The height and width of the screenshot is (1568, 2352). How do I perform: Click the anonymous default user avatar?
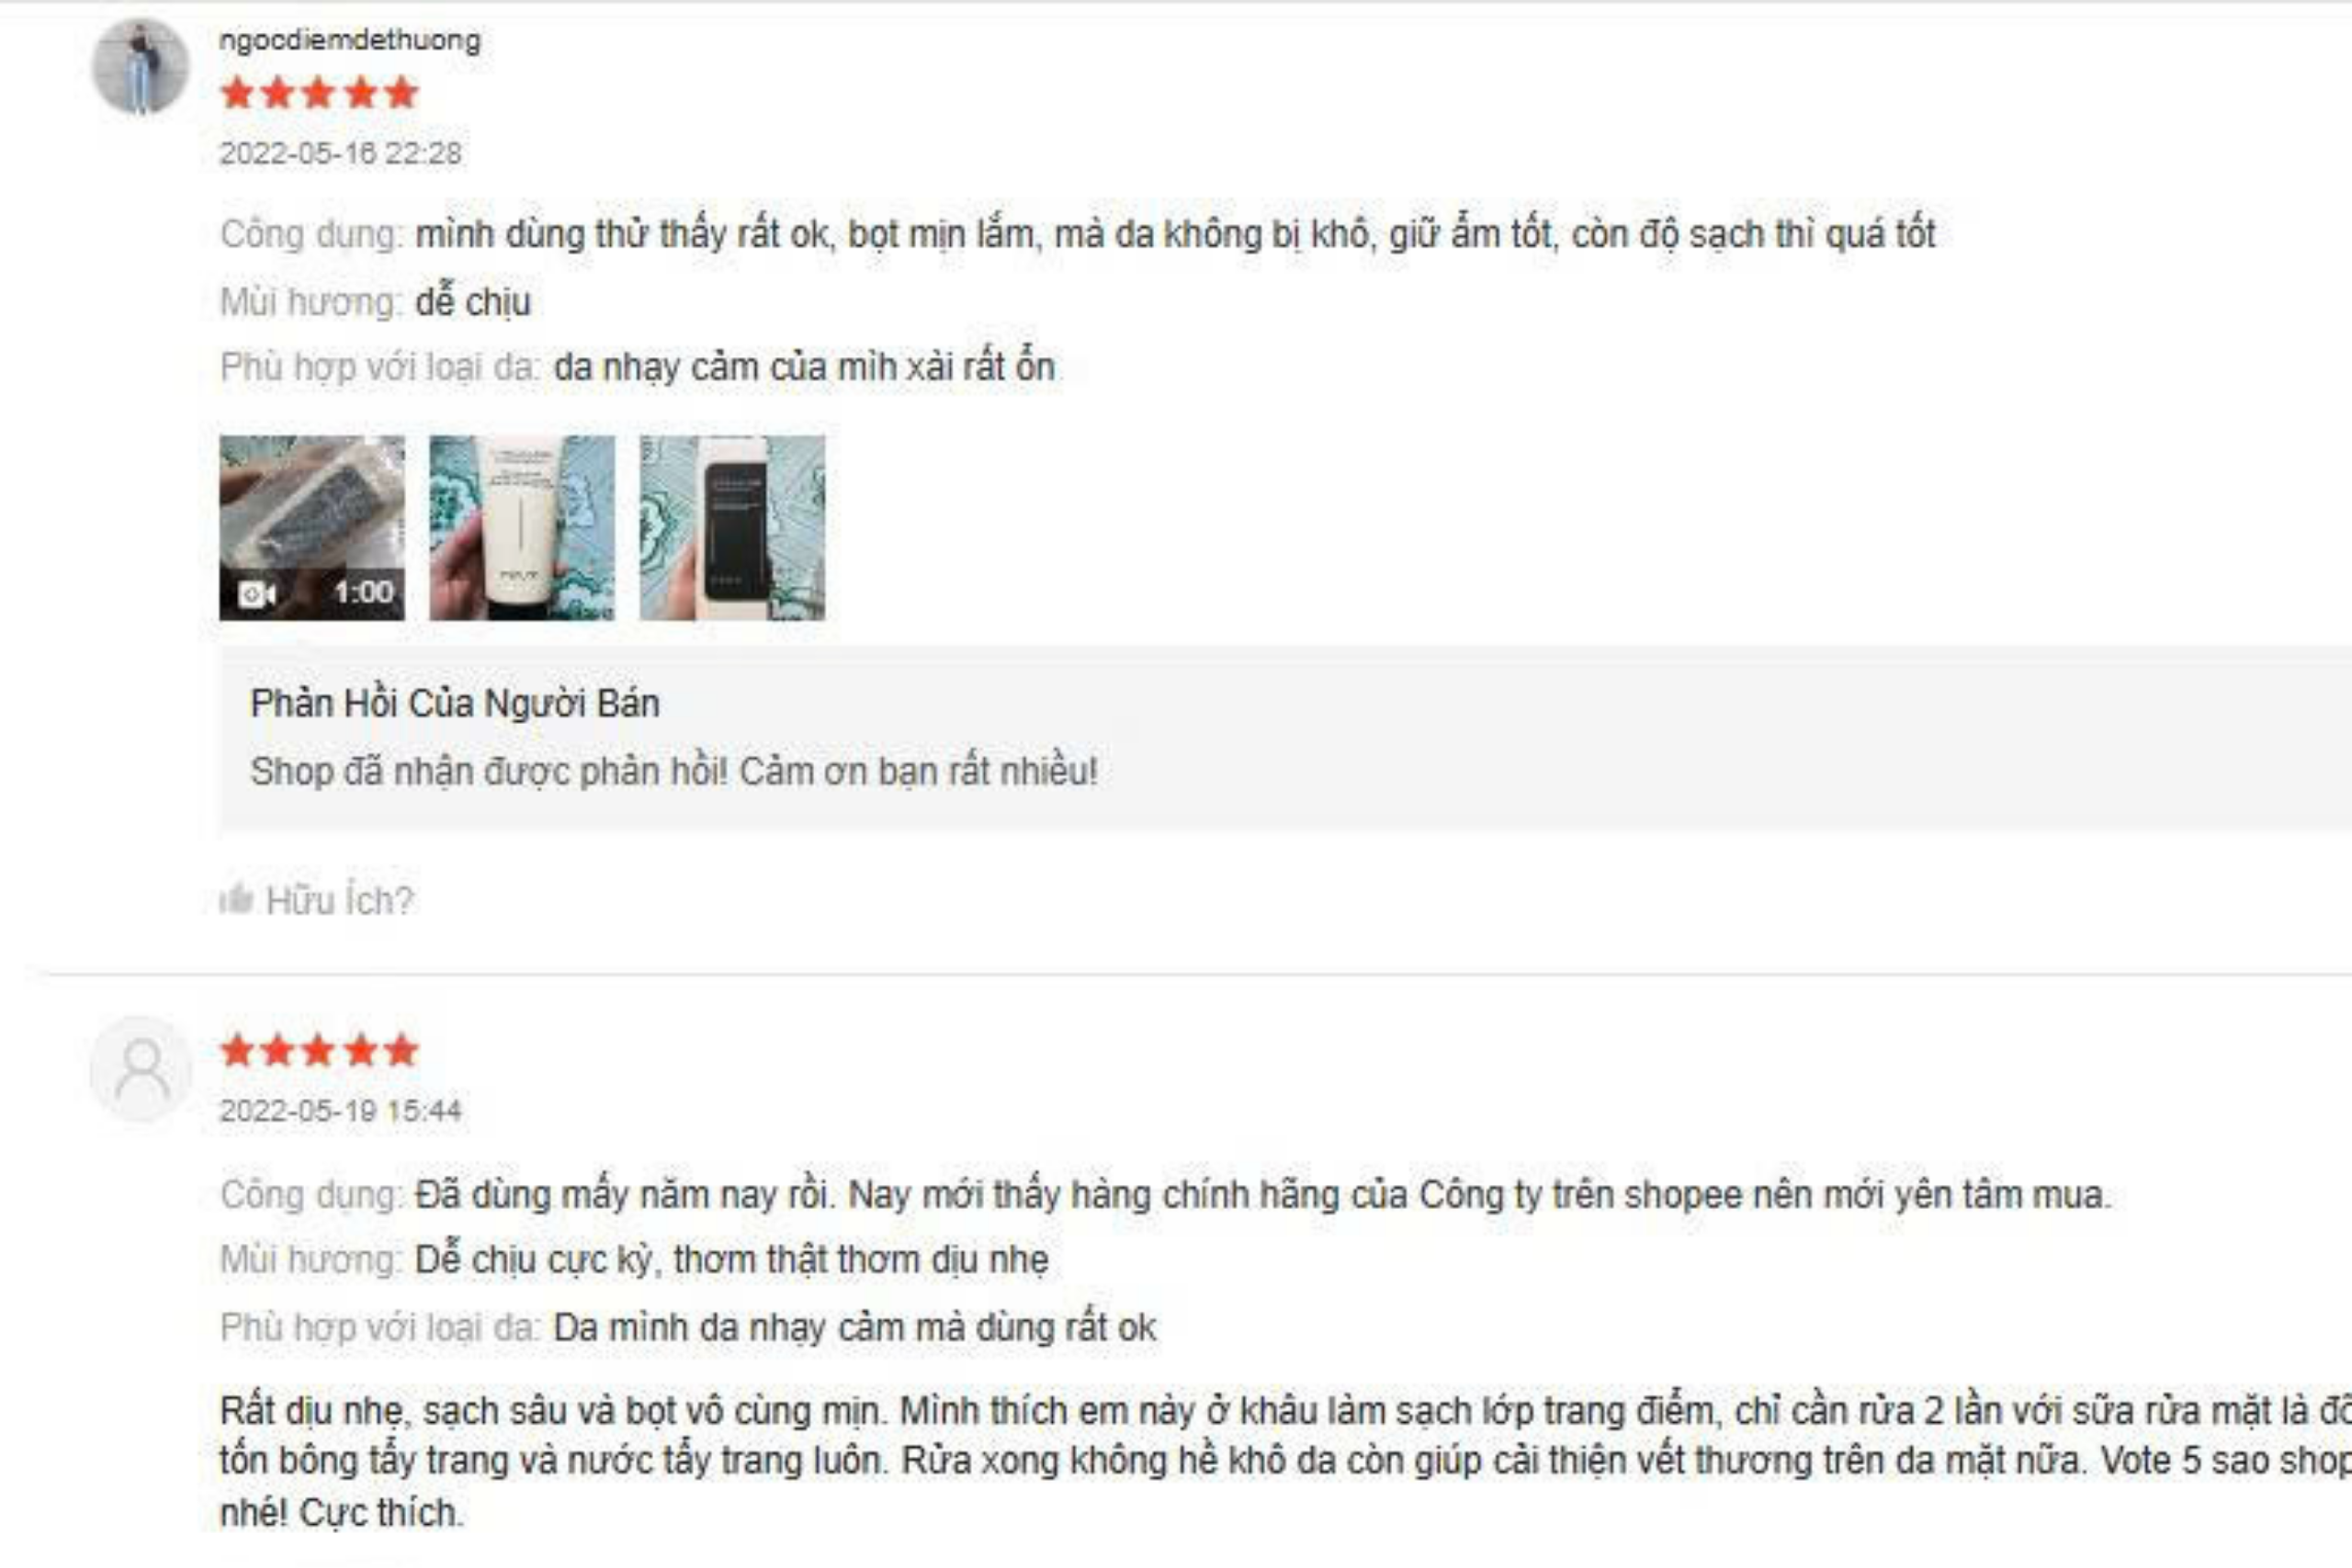click(x=141, y=1069)
